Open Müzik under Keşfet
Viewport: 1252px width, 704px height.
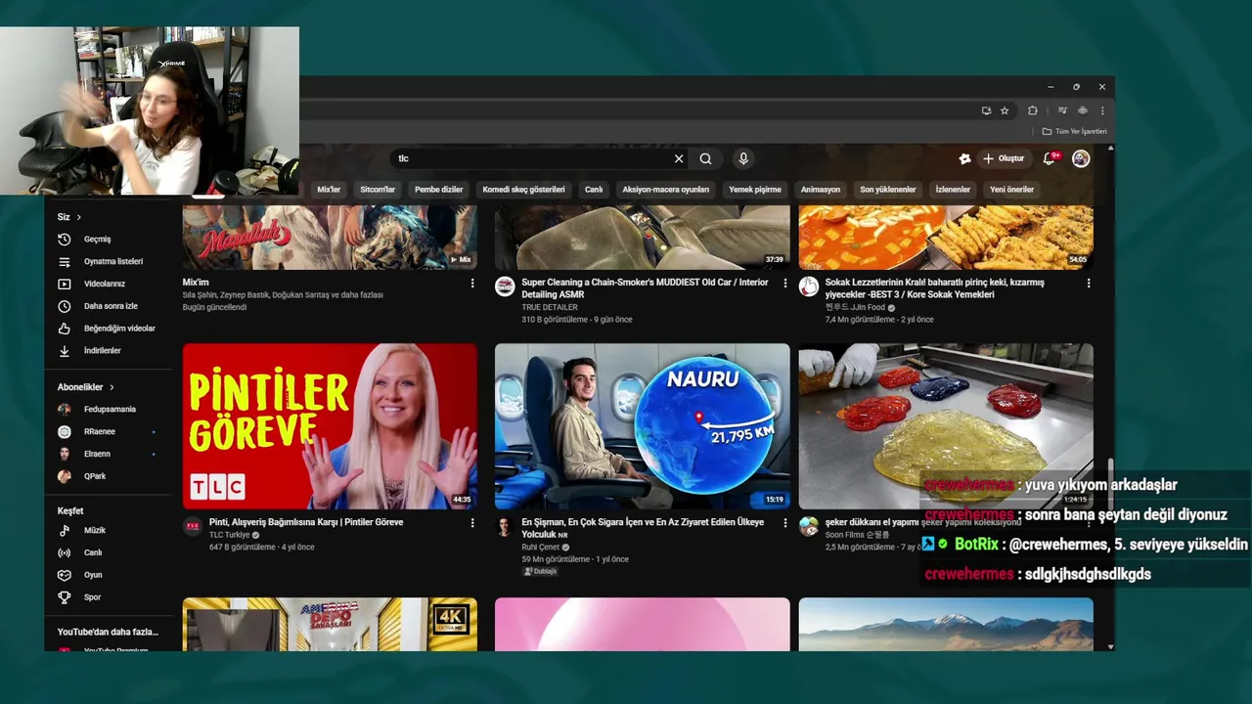click(x=94, y=531)
